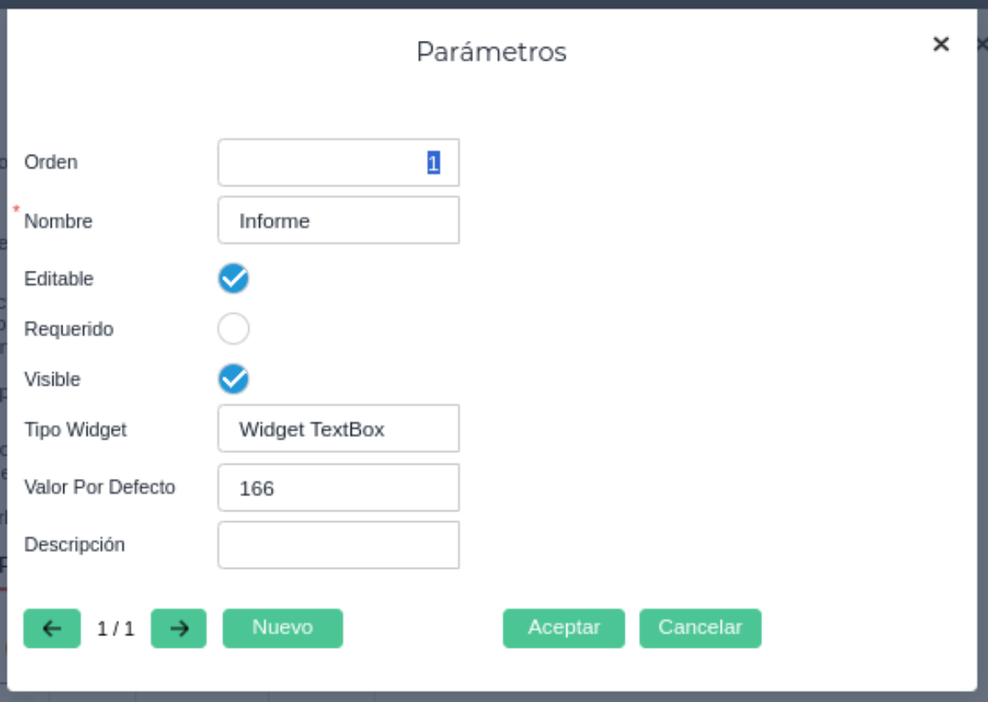
Task: Click the Descripción label text
Action: (x=74, y=545)
